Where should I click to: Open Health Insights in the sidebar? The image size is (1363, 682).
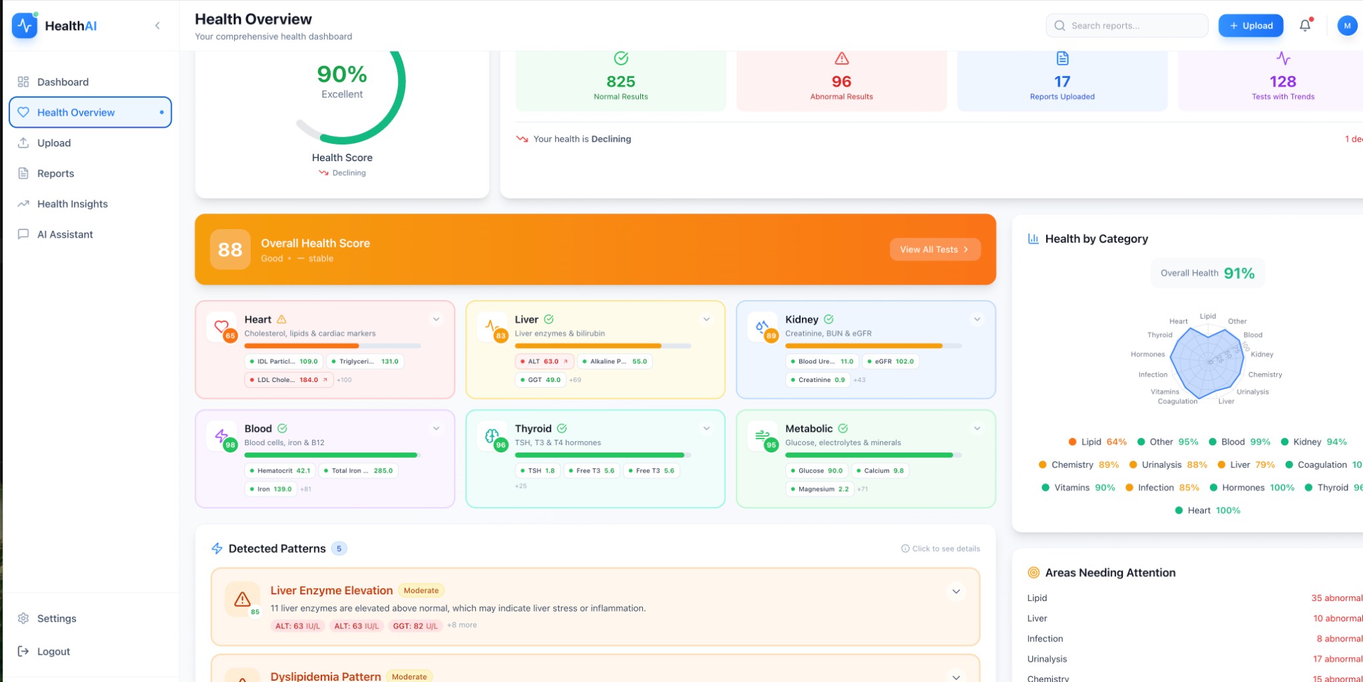pyautogui.click(x=72, y=204)
